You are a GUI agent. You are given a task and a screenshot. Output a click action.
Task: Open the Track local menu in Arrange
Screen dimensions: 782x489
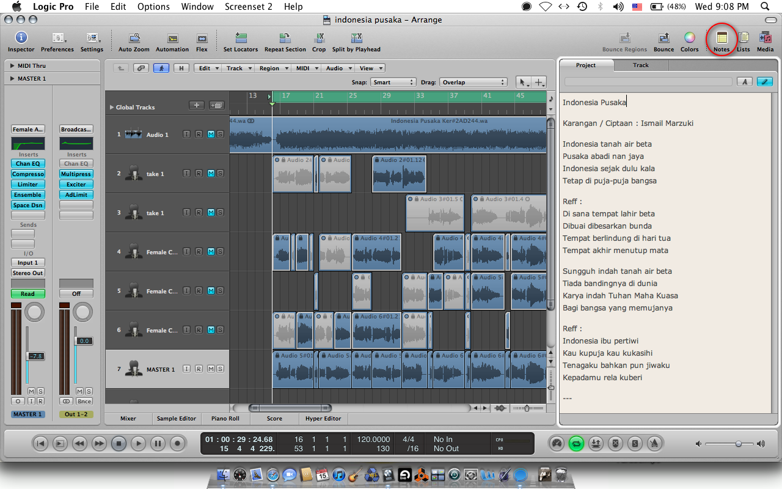click(x=237, y=68)
